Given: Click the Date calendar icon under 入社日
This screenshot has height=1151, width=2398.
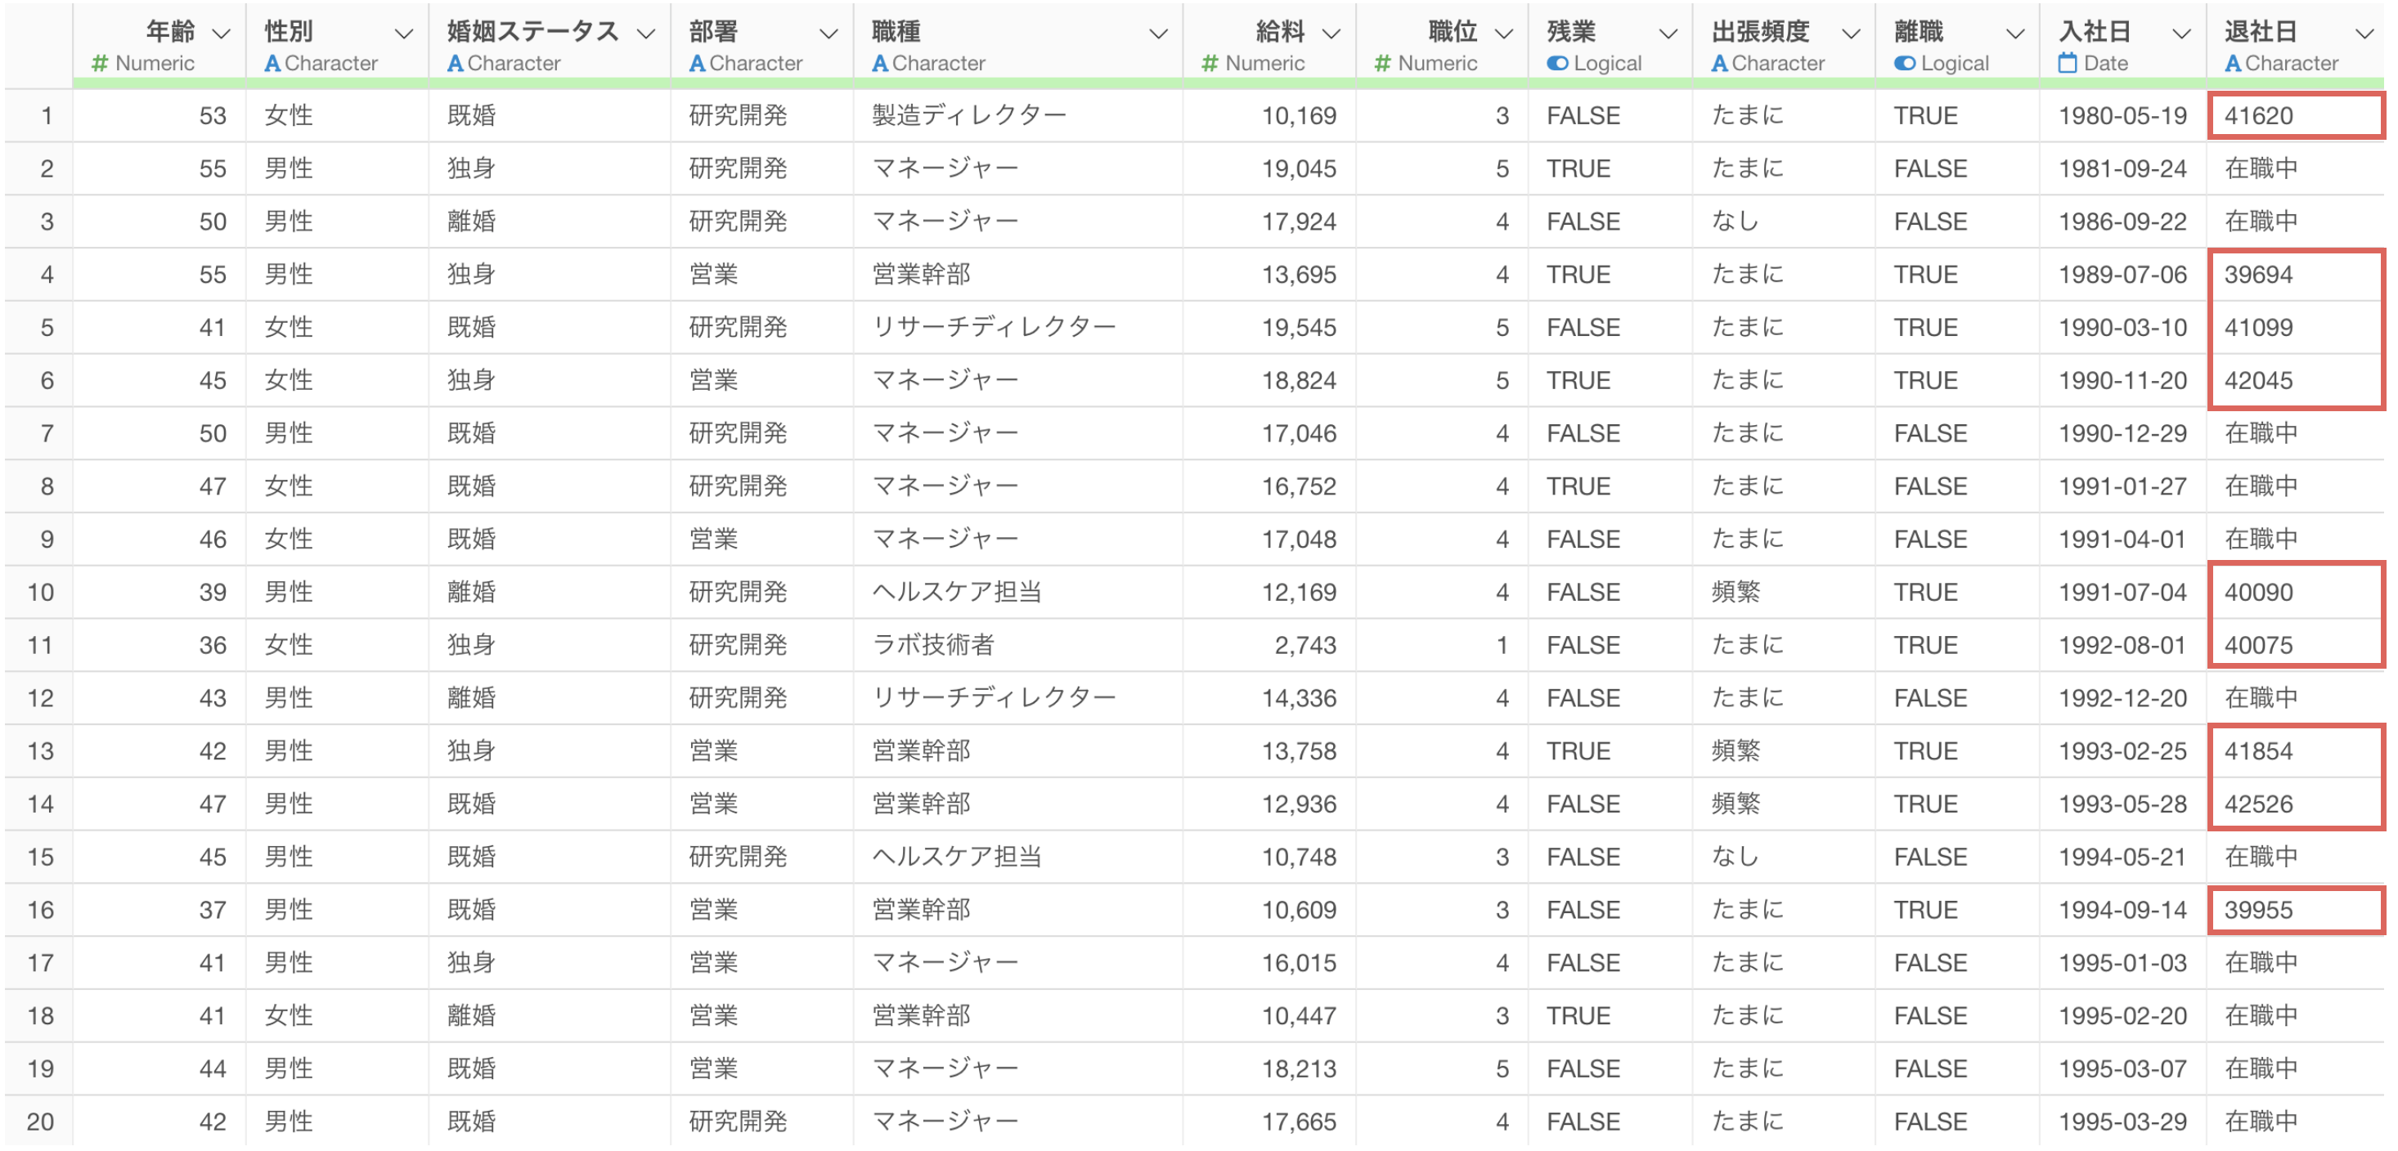Looking at the screenshot, I should pos(2068,63).
